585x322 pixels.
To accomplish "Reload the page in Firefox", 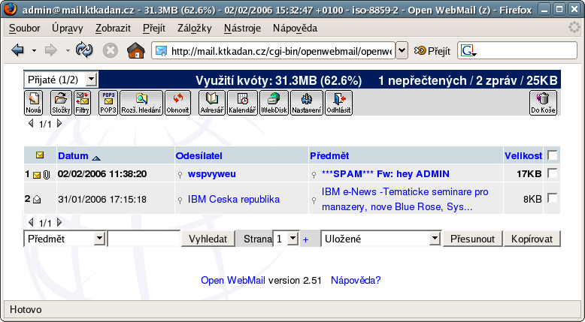I will (x=84, y=50).
